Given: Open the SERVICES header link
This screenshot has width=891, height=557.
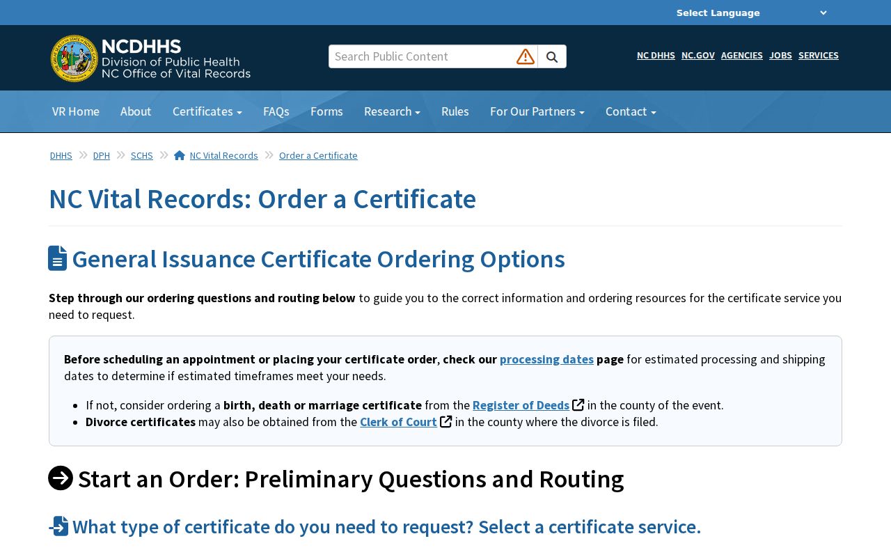Looking at the screenshot, I should point(819,56).
